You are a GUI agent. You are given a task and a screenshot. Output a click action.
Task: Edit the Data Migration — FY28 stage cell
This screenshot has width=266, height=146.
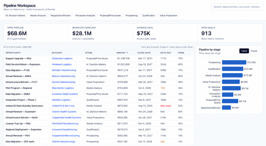[97, 70]
